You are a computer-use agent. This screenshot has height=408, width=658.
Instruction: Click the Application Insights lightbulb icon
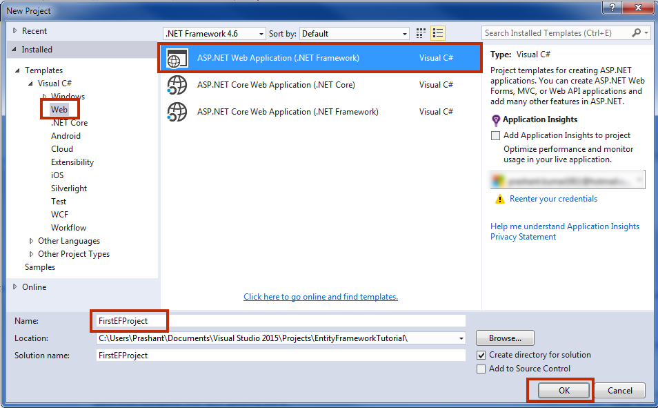pyautogui.click(x=496, y=121)
